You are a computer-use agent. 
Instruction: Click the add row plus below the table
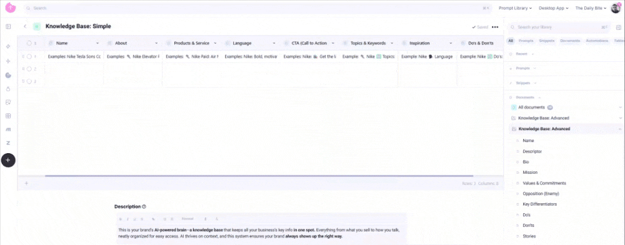[x=26, y=183]
